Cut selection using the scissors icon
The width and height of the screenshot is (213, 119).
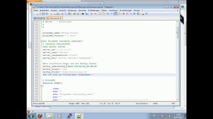(x=62, y=14)
